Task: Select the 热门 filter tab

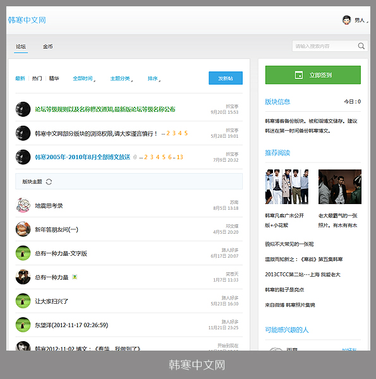Action: pyautogui.click(x=37, y=78)
